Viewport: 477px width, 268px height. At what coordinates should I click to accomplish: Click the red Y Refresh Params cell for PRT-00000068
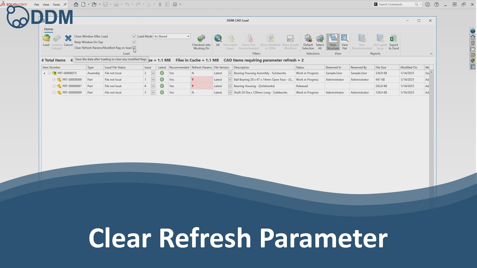point(202,80)
